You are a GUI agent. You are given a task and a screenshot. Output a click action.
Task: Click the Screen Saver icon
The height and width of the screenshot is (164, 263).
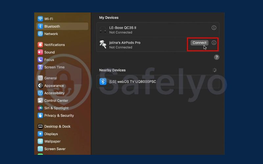[x=40, y=149]
